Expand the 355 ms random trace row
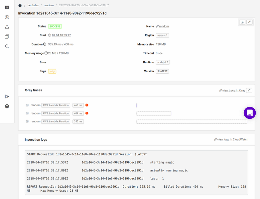The image size is (260, 199). coord(27,121)
